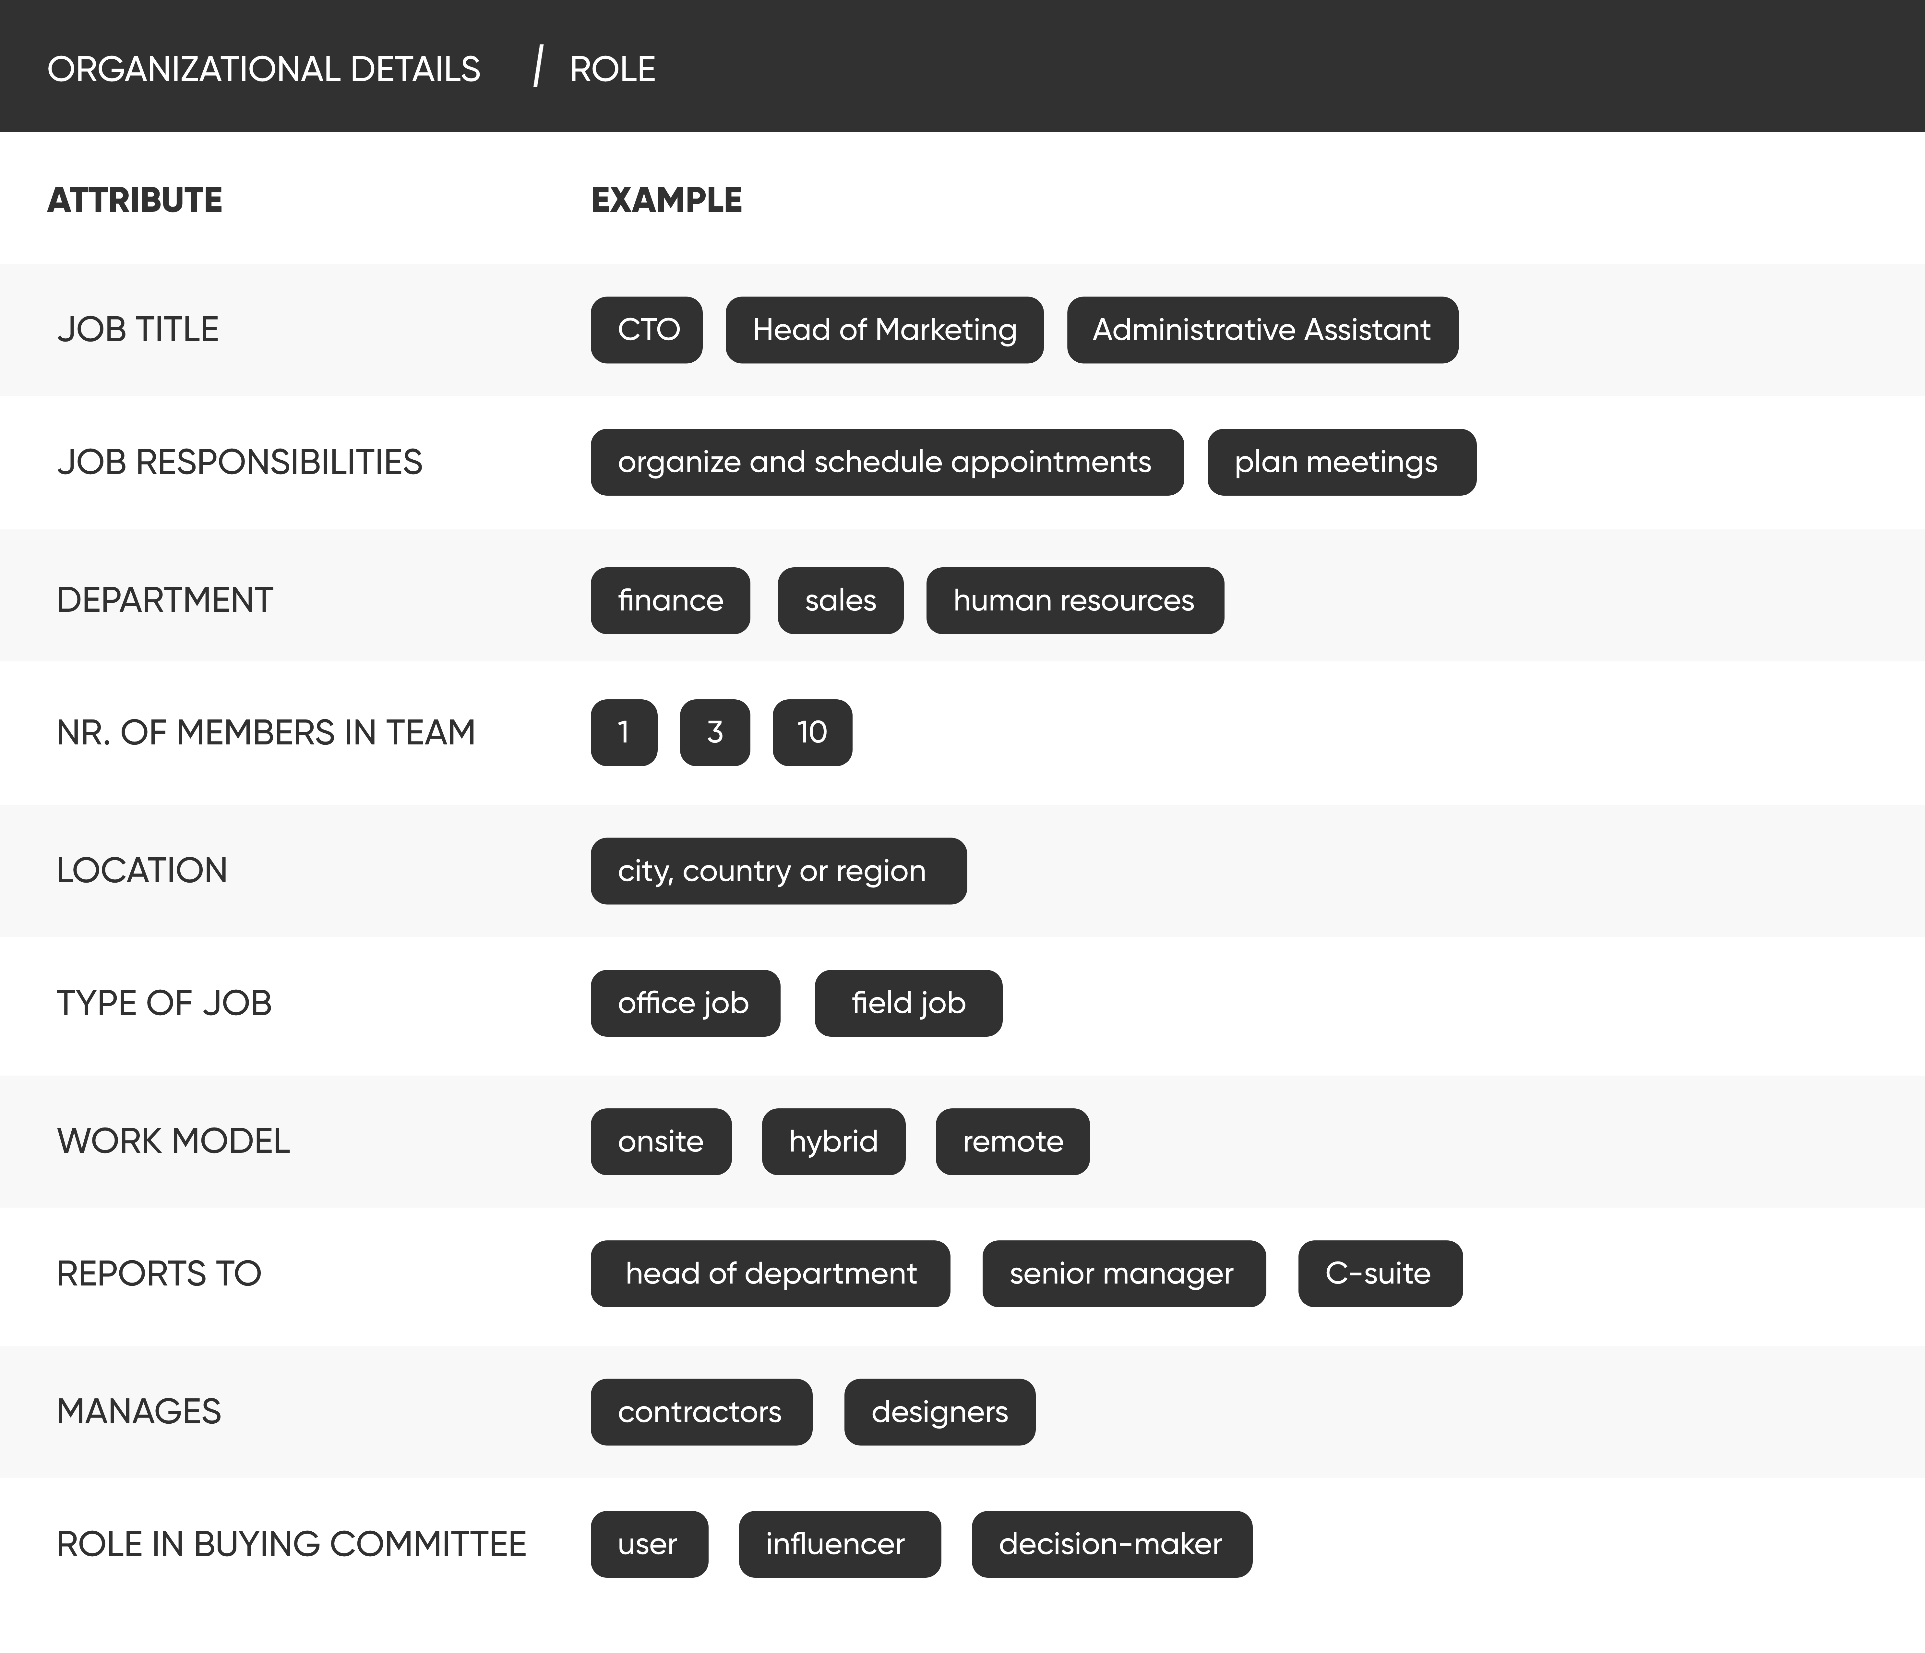
Task: Click the field job tag
Action: tap(908, 1003)
